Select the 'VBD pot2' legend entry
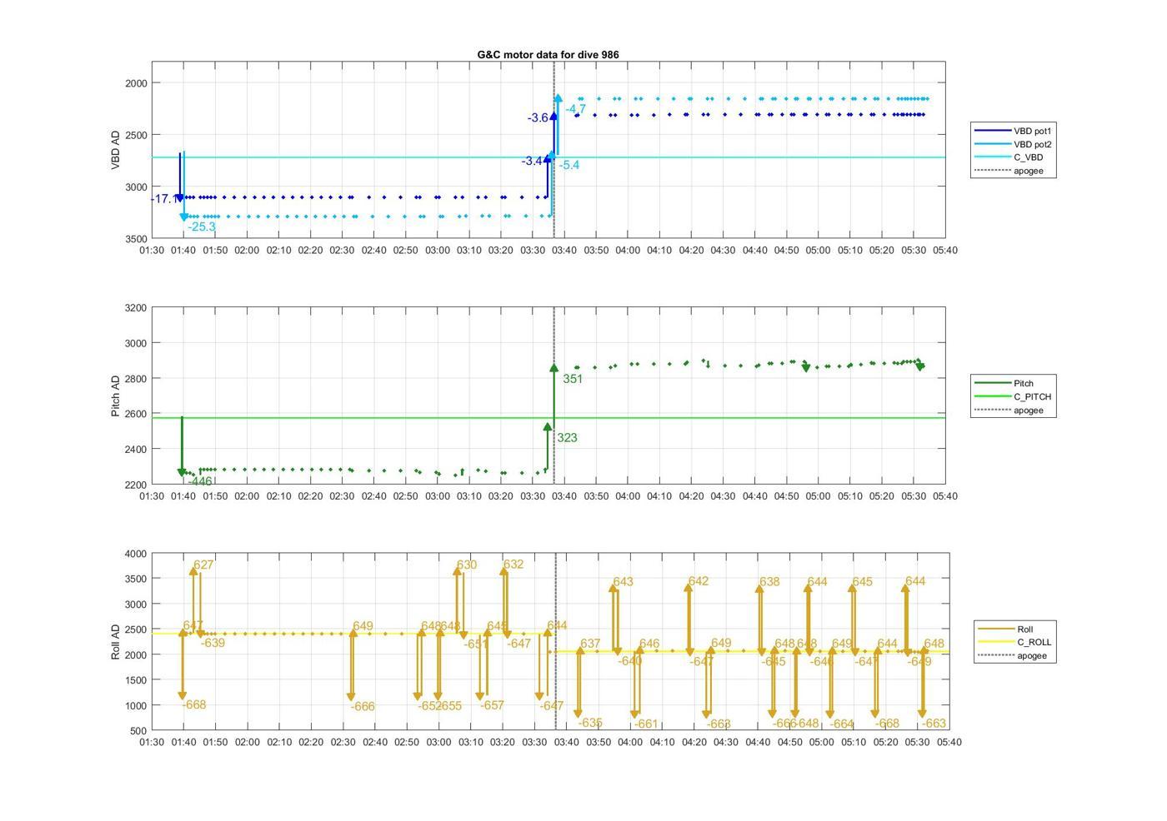The width and height of the screenshot is (1167, 821). [1014, 144]
